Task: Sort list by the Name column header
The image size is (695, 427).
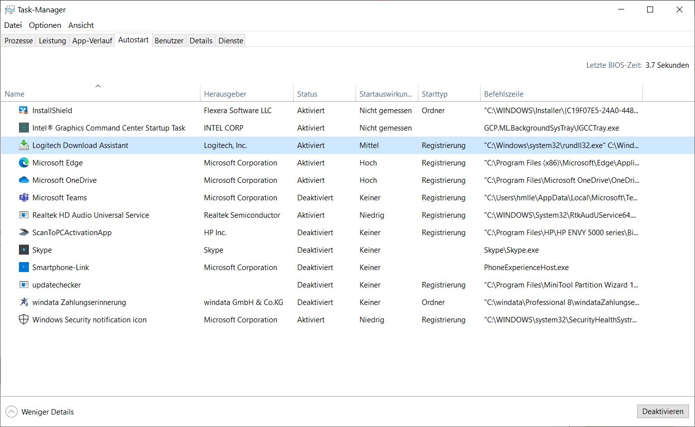Action: coord(14,94)
